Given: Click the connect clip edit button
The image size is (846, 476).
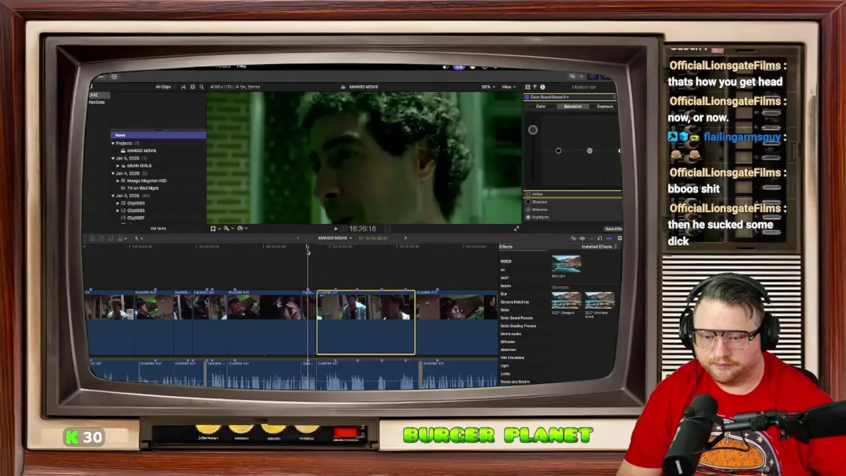Looking at the screenshot, I should [x=93, y=238].
